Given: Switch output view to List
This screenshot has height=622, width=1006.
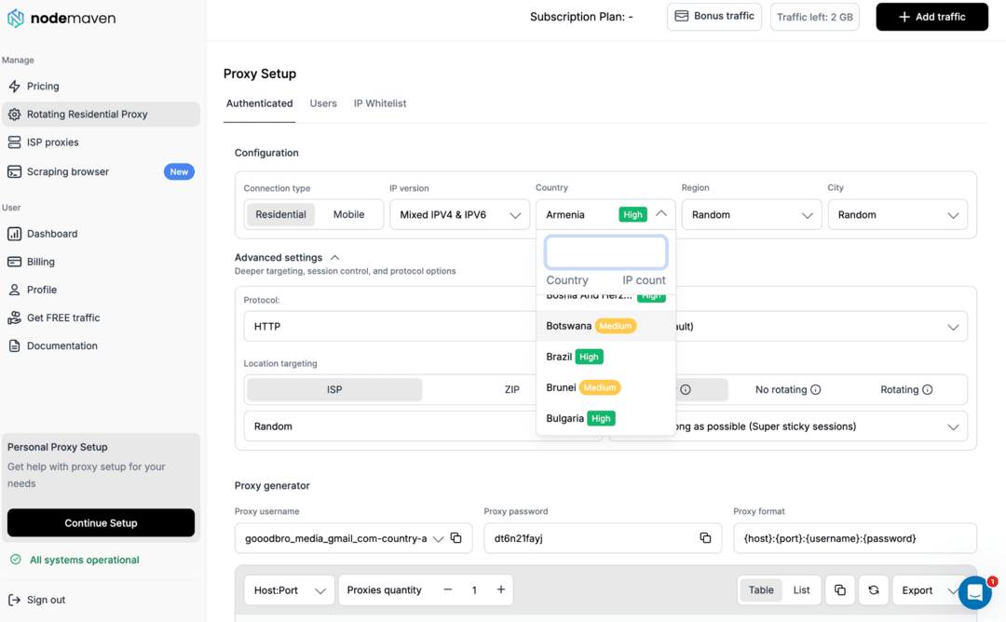Looking at the screenshot, I should pyautogui.click(x=801, y=590).
